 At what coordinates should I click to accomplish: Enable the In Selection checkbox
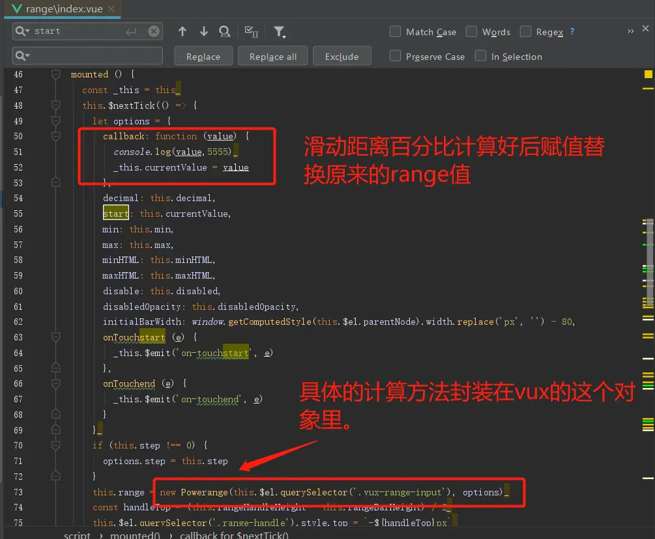coord(481,56)
